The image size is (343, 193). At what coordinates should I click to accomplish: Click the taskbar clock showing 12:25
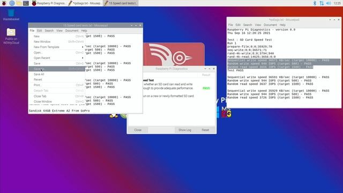(337, 3)
